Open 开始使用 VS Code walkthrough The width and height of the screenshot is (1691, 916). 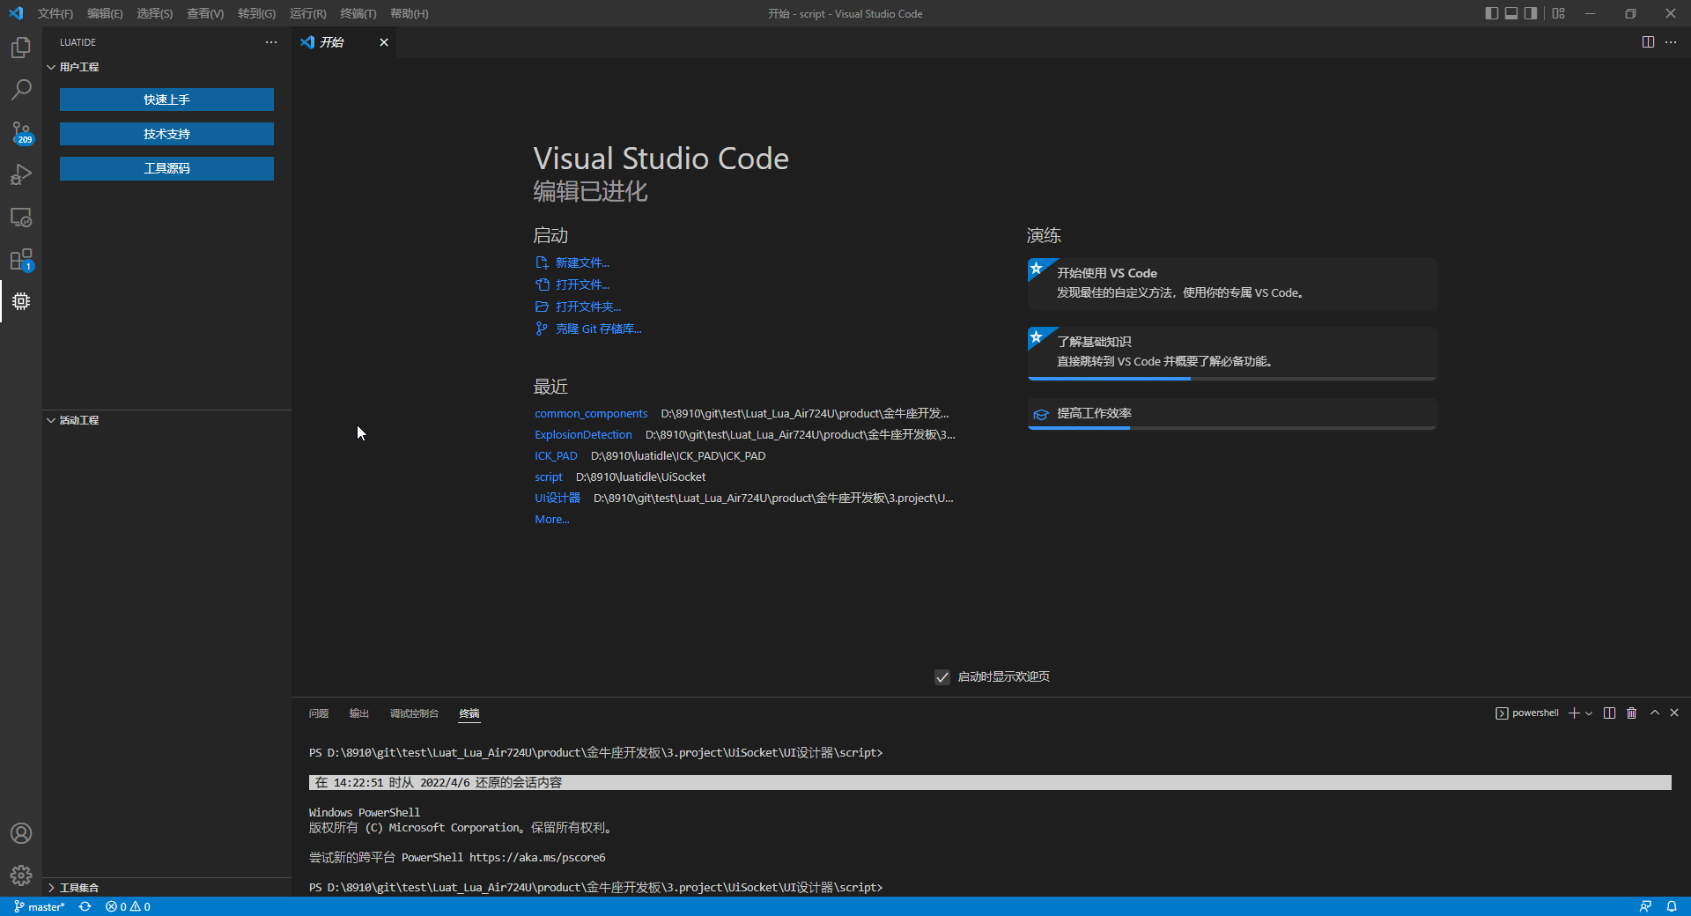(1232, 284)
